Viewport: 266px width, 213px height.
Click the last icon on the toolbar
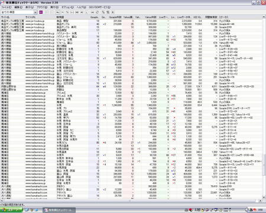113,12
